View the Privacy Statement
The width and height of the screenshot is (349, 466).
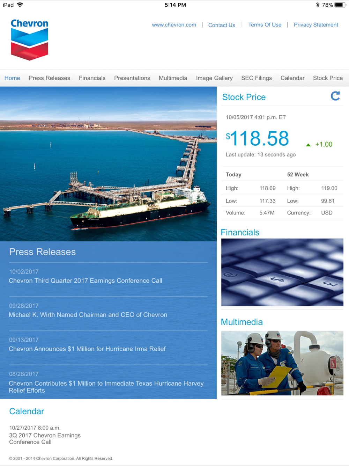[x=315, y=25]
